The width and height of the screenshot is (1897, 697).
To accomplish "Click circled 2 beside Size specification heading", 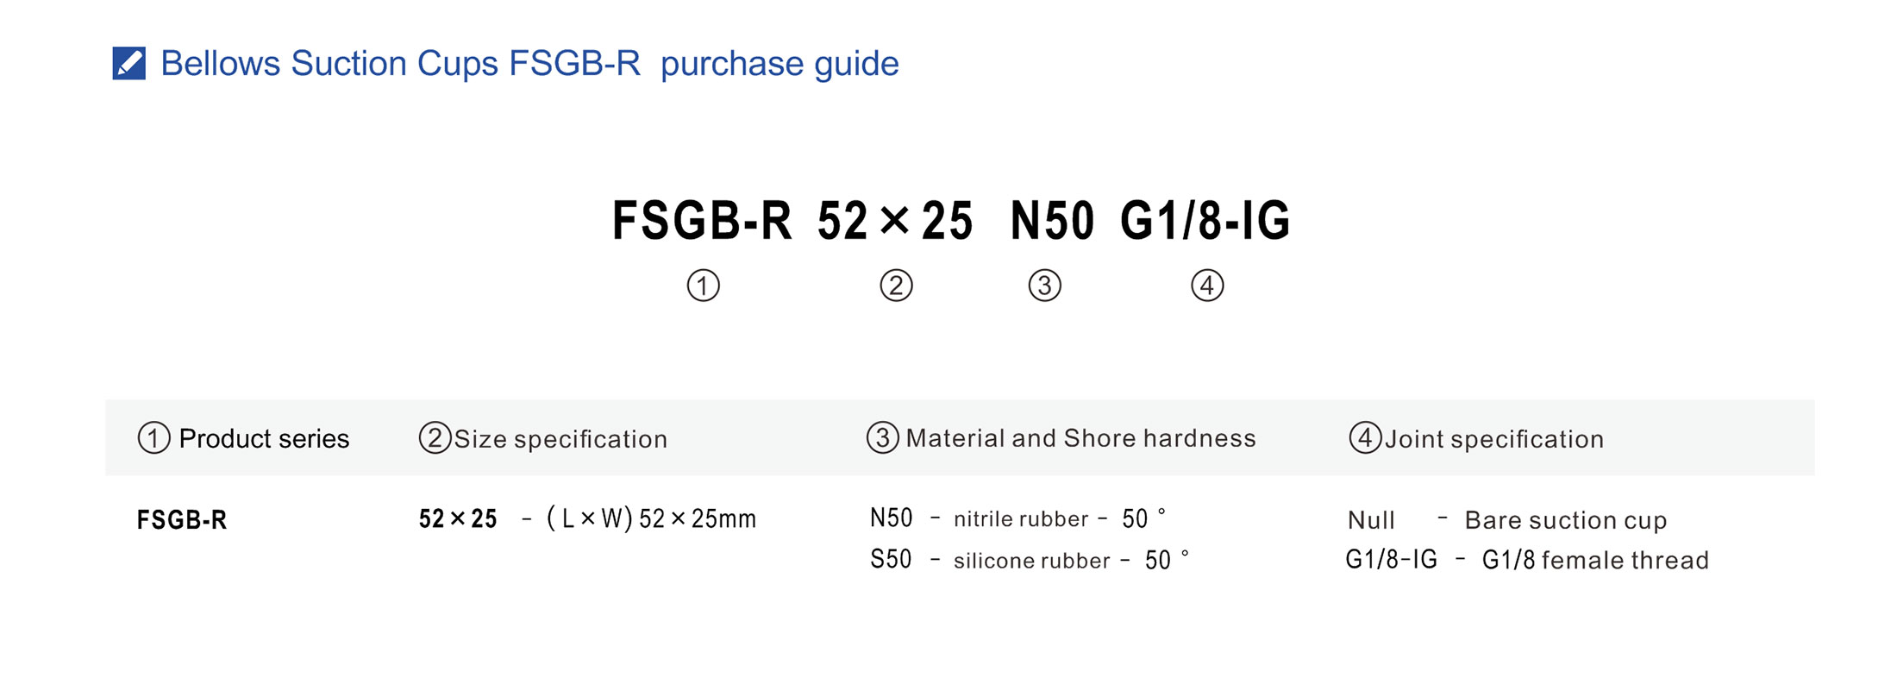I will point(435,438).
